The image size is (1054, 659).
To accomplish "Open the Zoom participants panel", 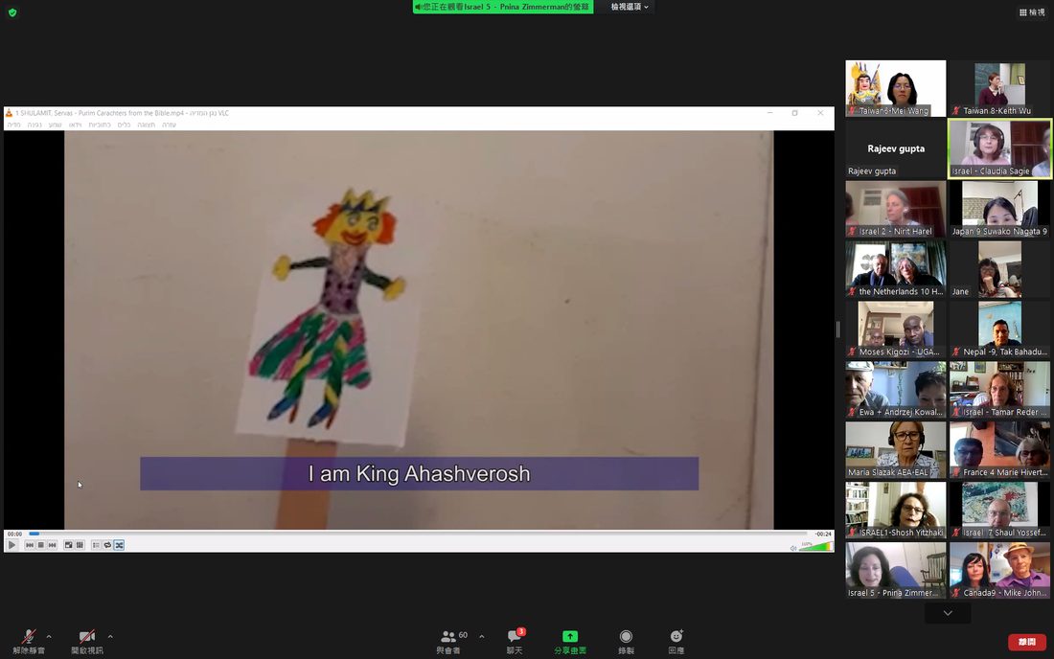I will pos(452,642).
